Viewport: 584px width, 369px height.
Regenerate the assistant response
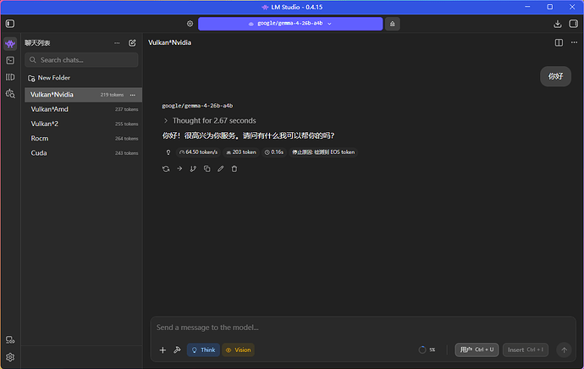coord(166,168)
